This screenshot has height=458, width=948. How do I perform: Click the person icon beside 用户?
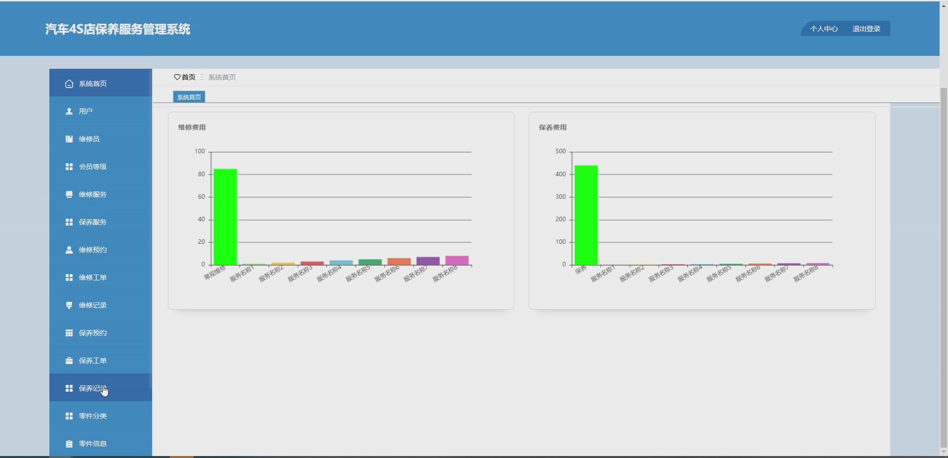point(69,111)
